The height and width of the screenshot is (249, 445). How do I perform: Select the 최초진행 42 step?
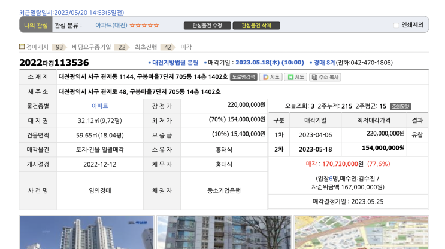155,47
